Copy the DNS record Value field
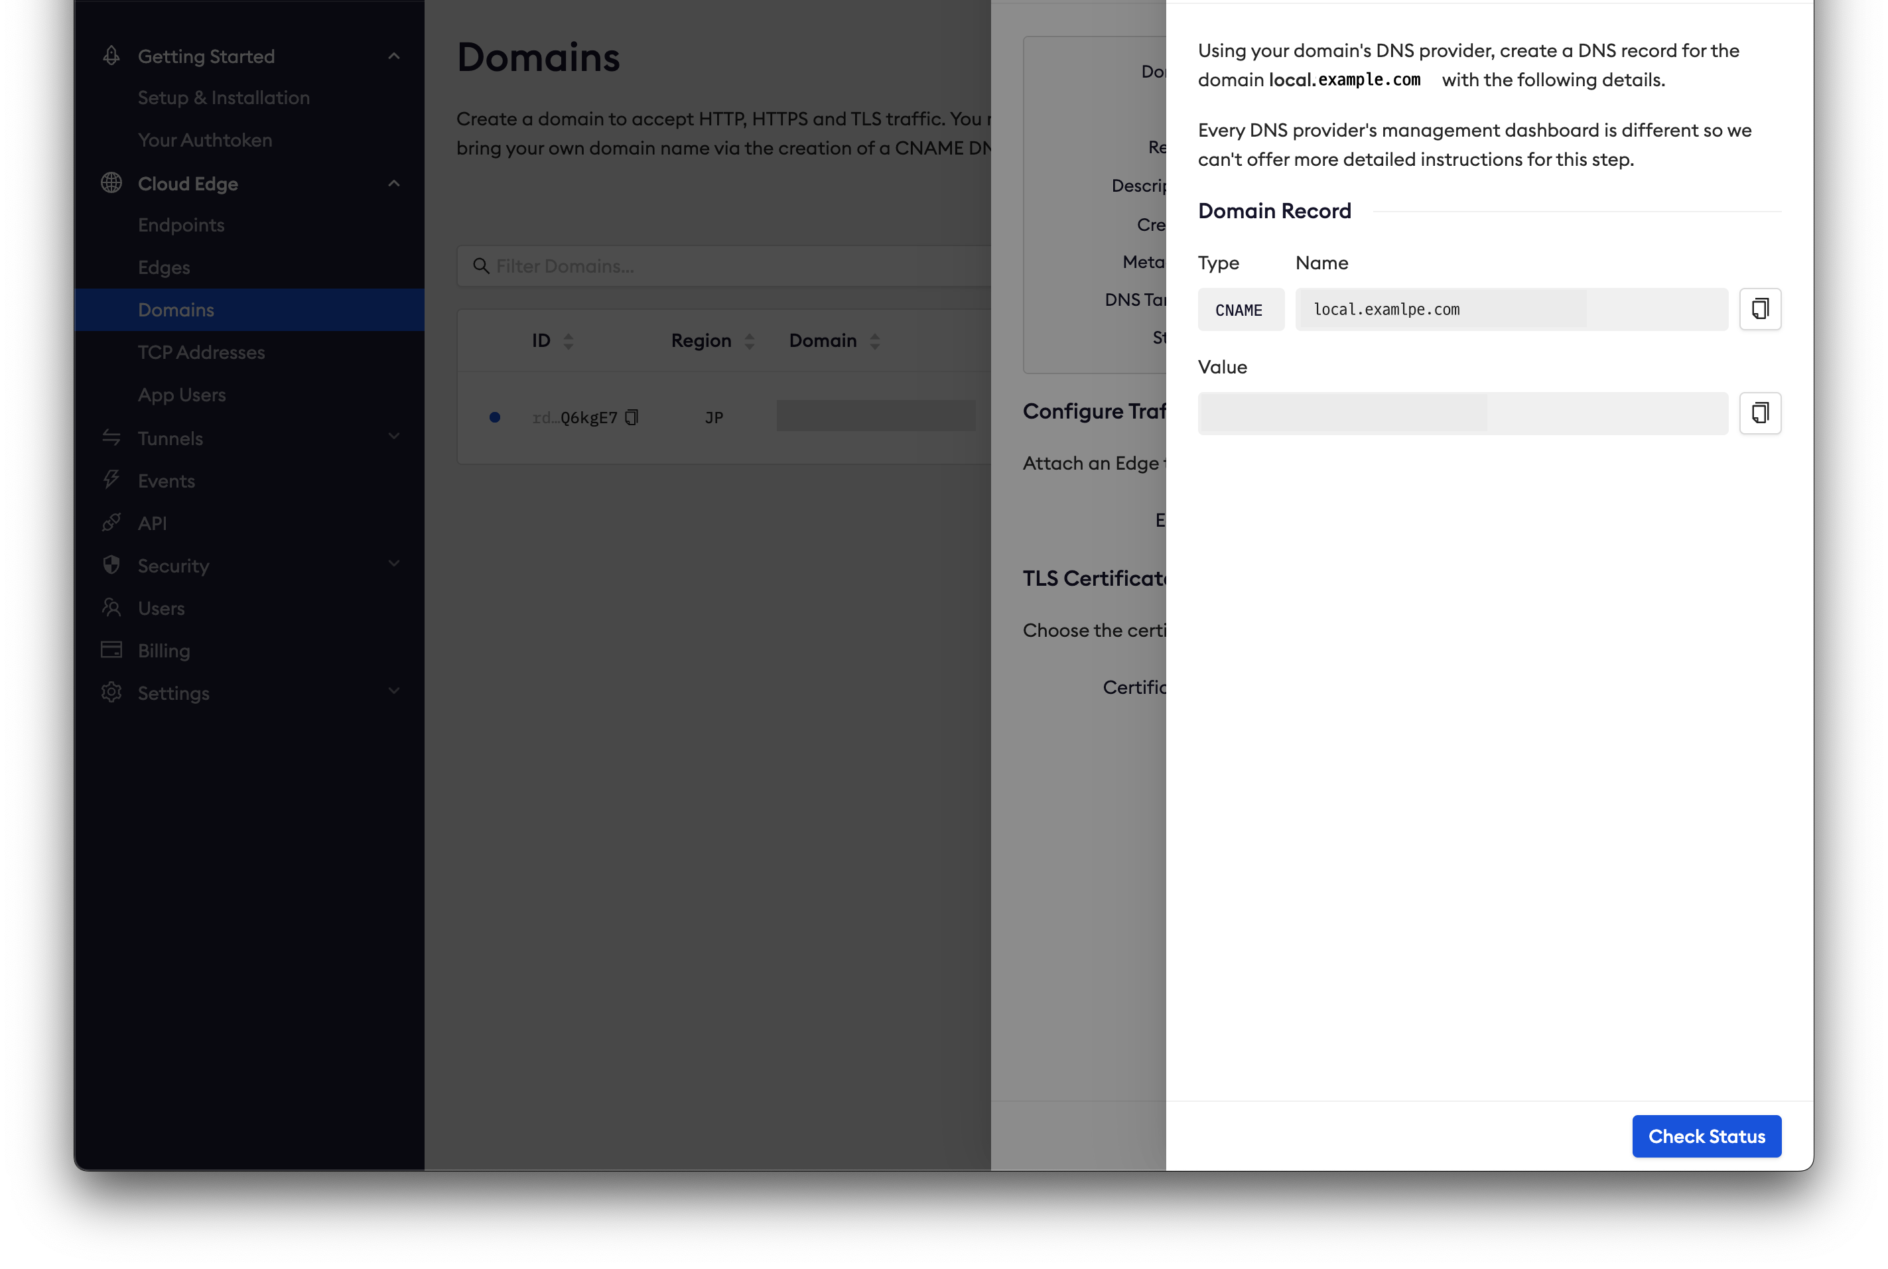The width and height of the screenshot is (1888, 1269). [x=1759, y=413]
